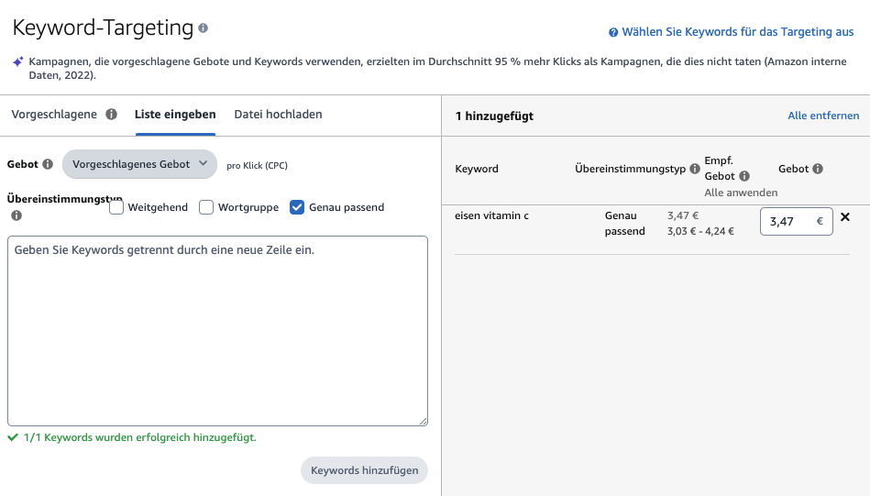Screen dimensions: 870x496
Task: Open the Vorgeschlagenes Gebot dropdown
Action: pos(140,164)
